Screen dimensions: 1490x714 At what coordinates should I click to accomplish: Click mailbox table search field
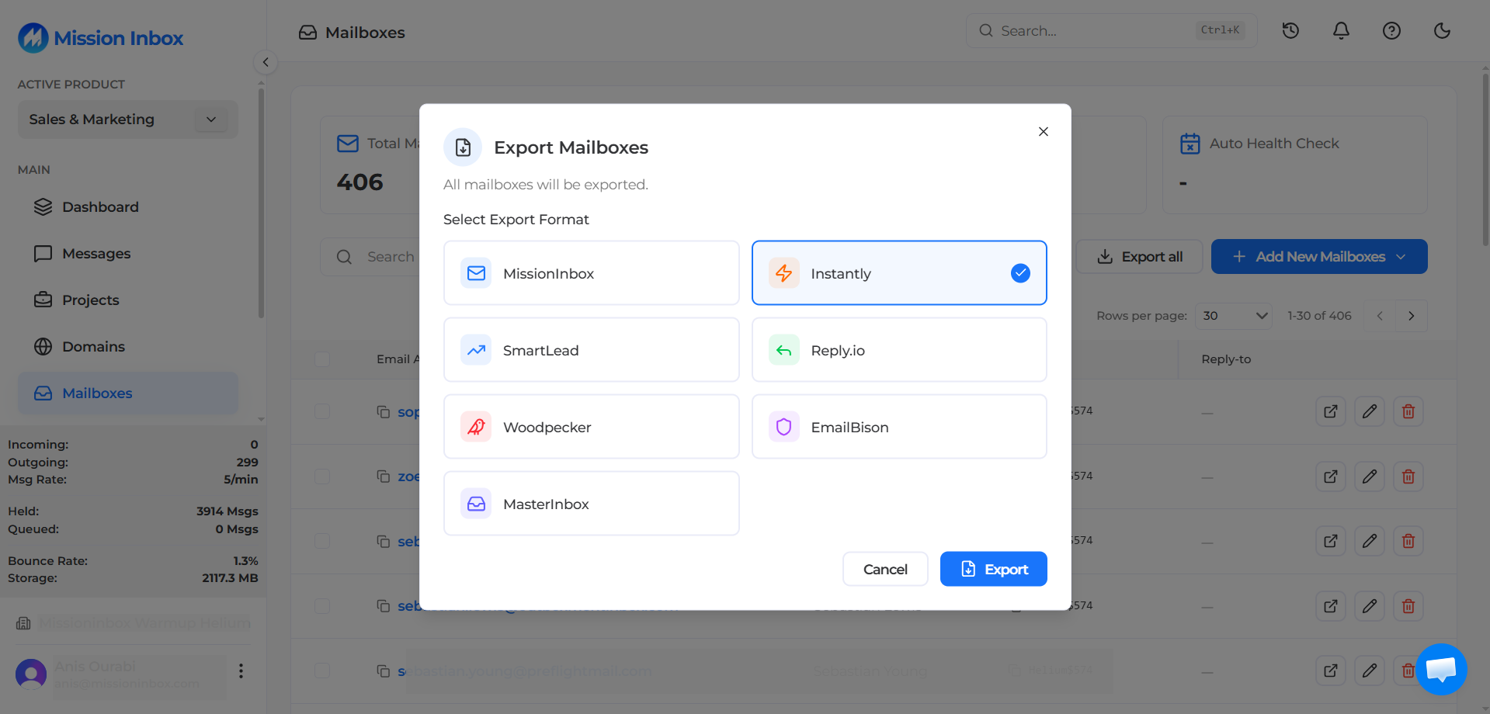370,257
